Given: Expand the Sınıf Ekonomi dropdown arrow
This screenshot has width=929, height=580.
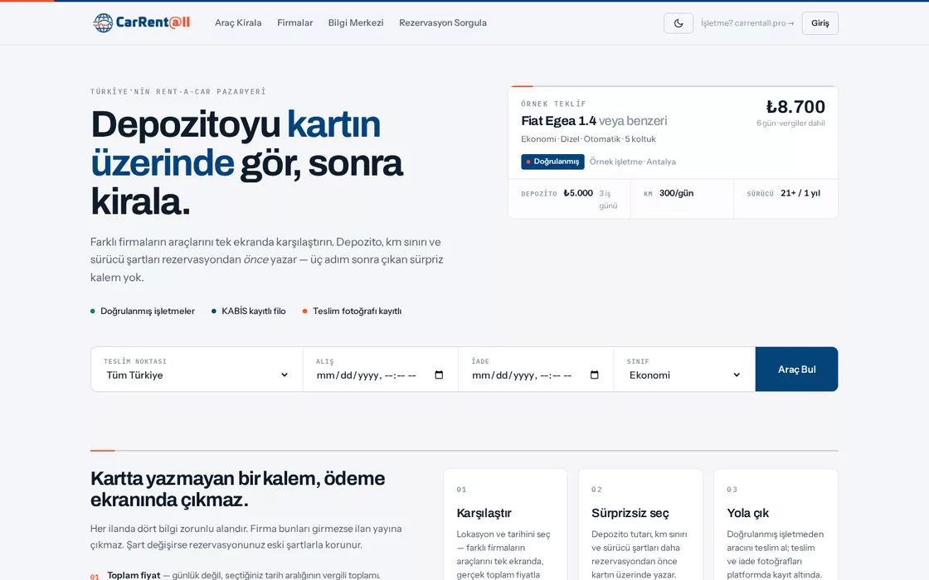Looking at the screenshot, I should click(x=737, y=375).
